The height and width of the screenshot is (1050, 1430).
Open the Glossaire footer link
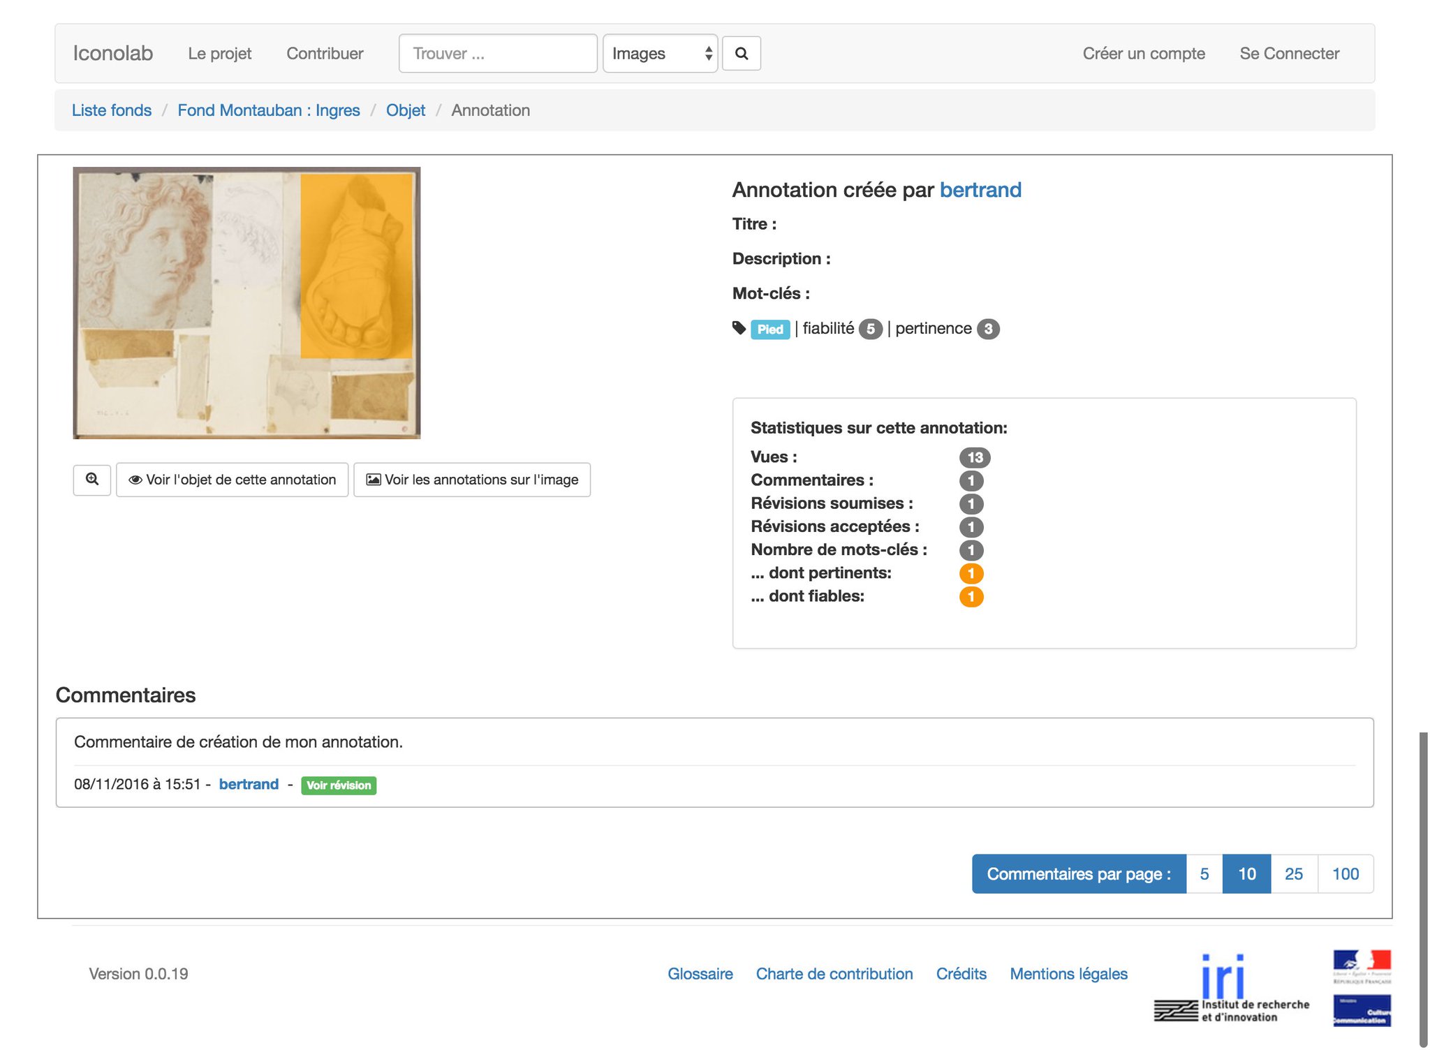(x=700, y=974)
